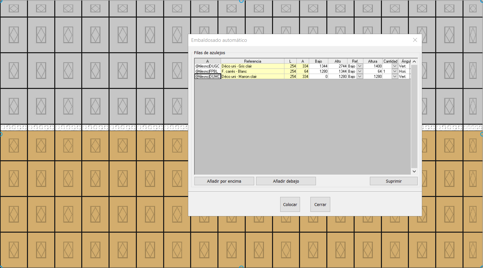Click the Altura cell showing 1400
The height and width of the screenshot is (268, 483).
[x=373, y=66]
